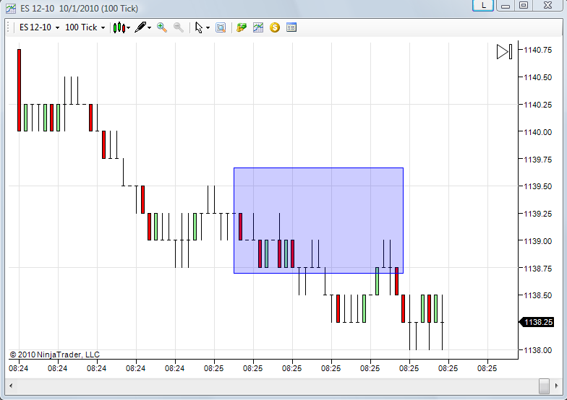This screenshot has width=567, height=400.
Task: Open the data box icon
Action: point(220,27)
